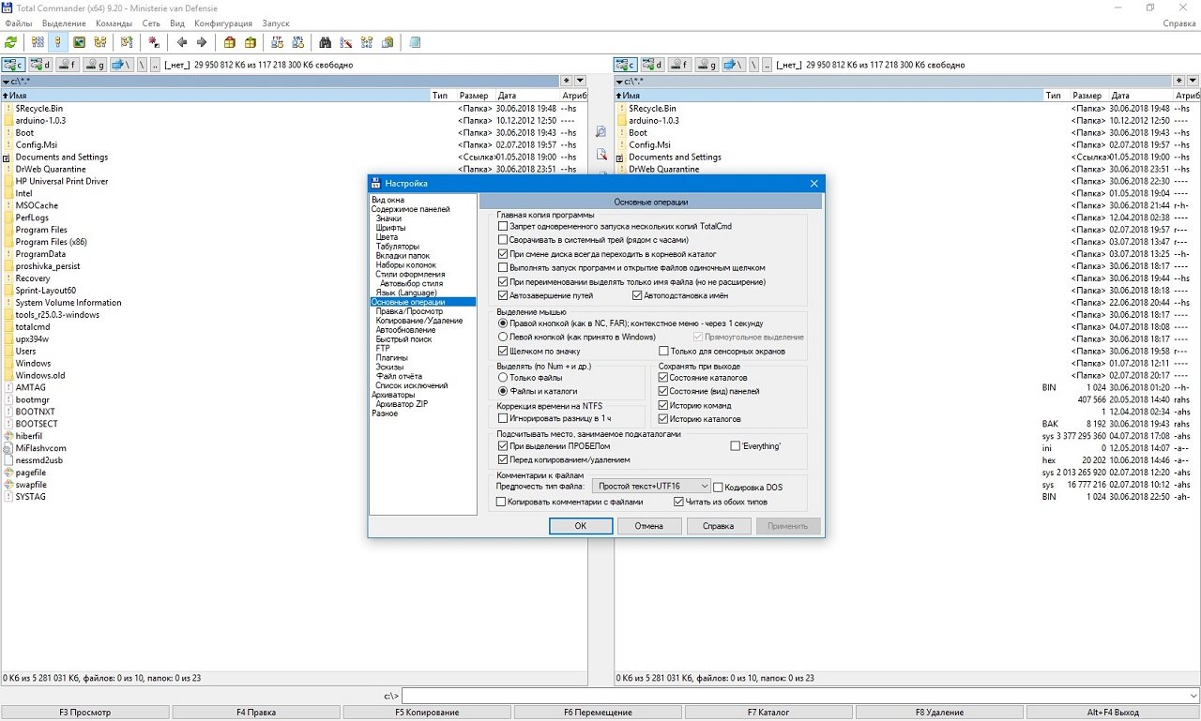1201x721 pixels.
Task: Click the green Reread source refresh icon
Action: pyautogui.click(x=11, y=42)
